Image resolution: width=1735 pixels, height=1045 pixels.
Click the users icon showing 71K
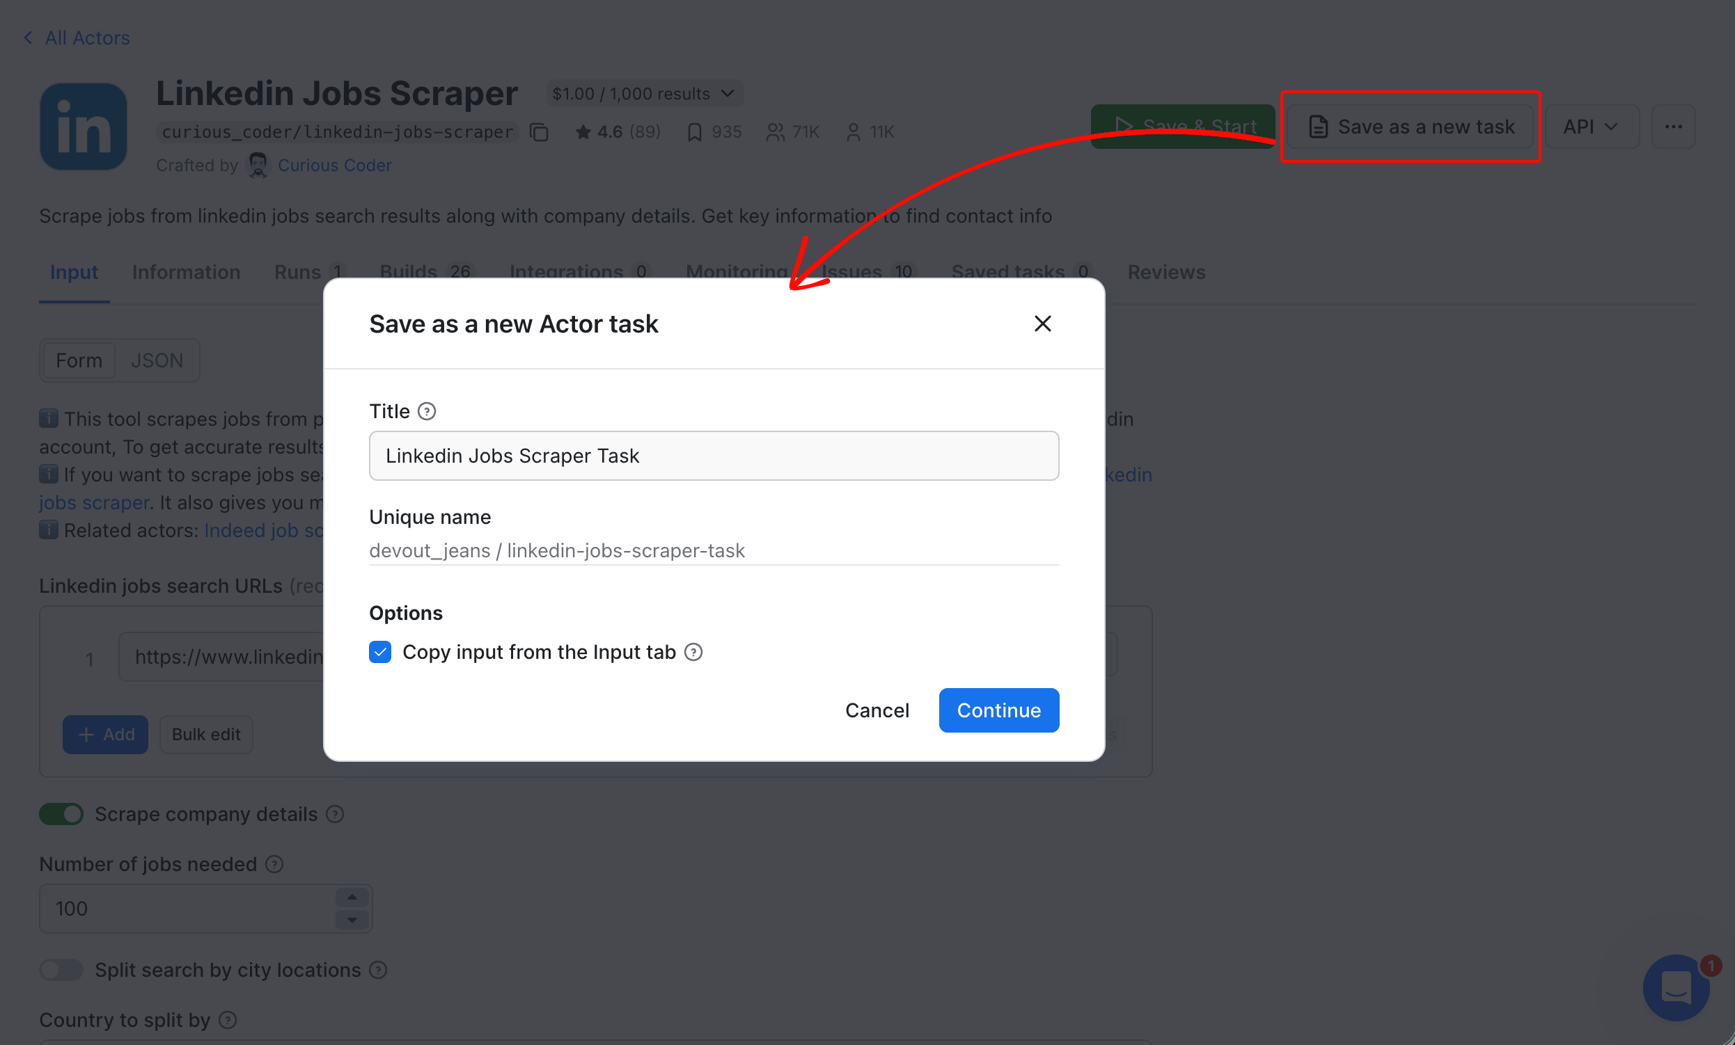point(776,131)
